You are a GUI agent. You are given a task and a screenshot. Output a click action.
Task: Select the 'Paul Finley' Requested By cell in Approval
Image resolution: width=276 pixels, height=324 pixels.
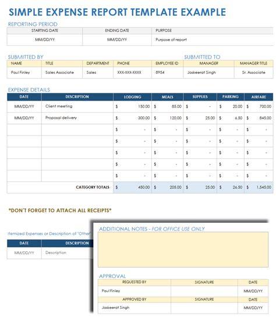(x=135, y=291)
